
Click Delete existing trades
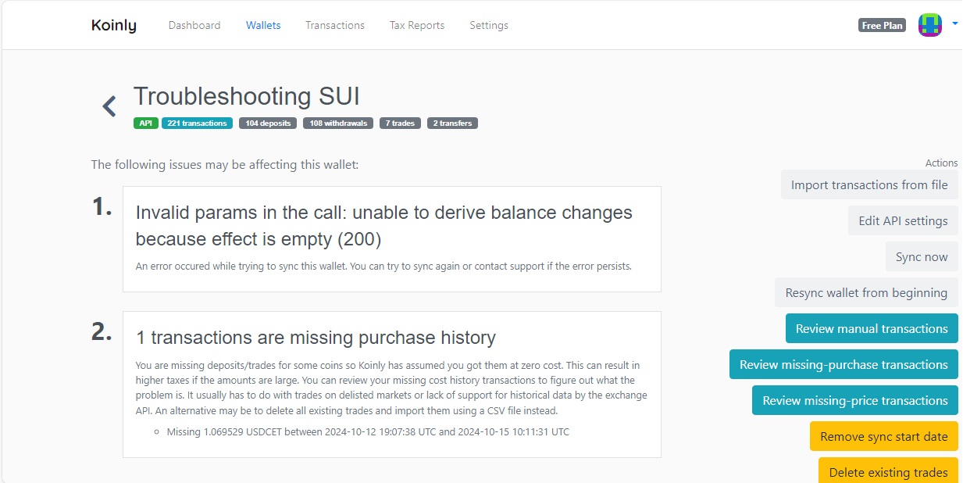tap(888, 471)
